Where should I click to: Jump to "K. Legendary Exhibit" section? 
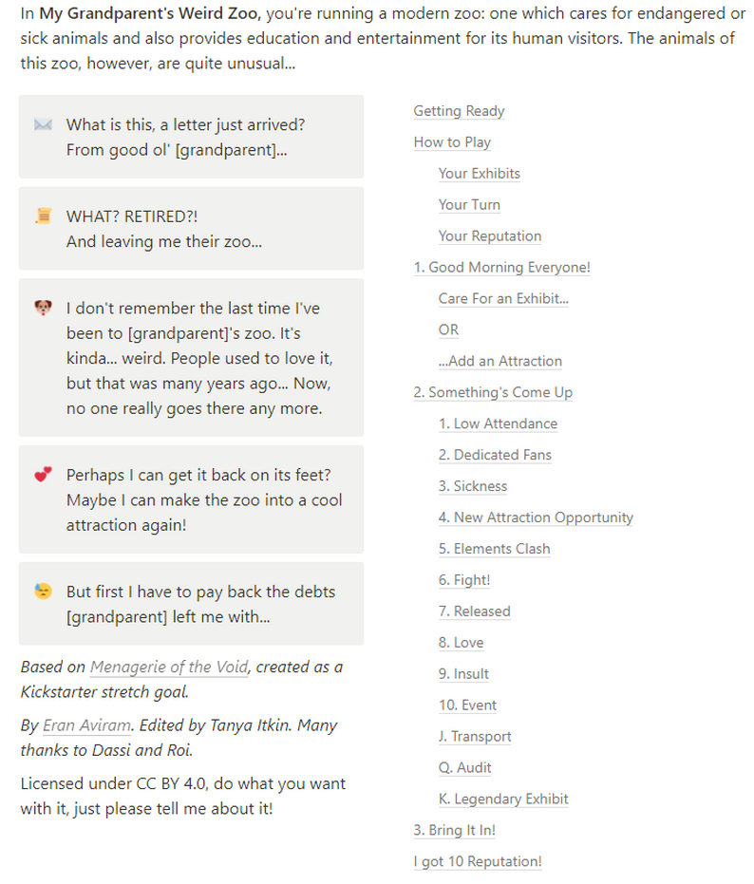[x=503, y=799]
